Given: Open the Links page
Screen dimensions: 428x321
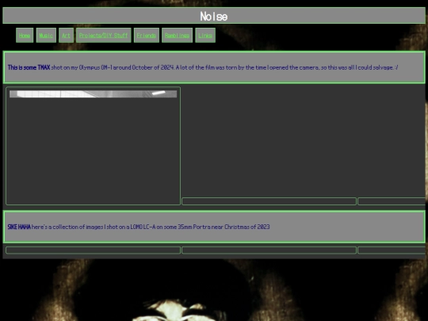Looking at the screenshot, I should 205,36.
